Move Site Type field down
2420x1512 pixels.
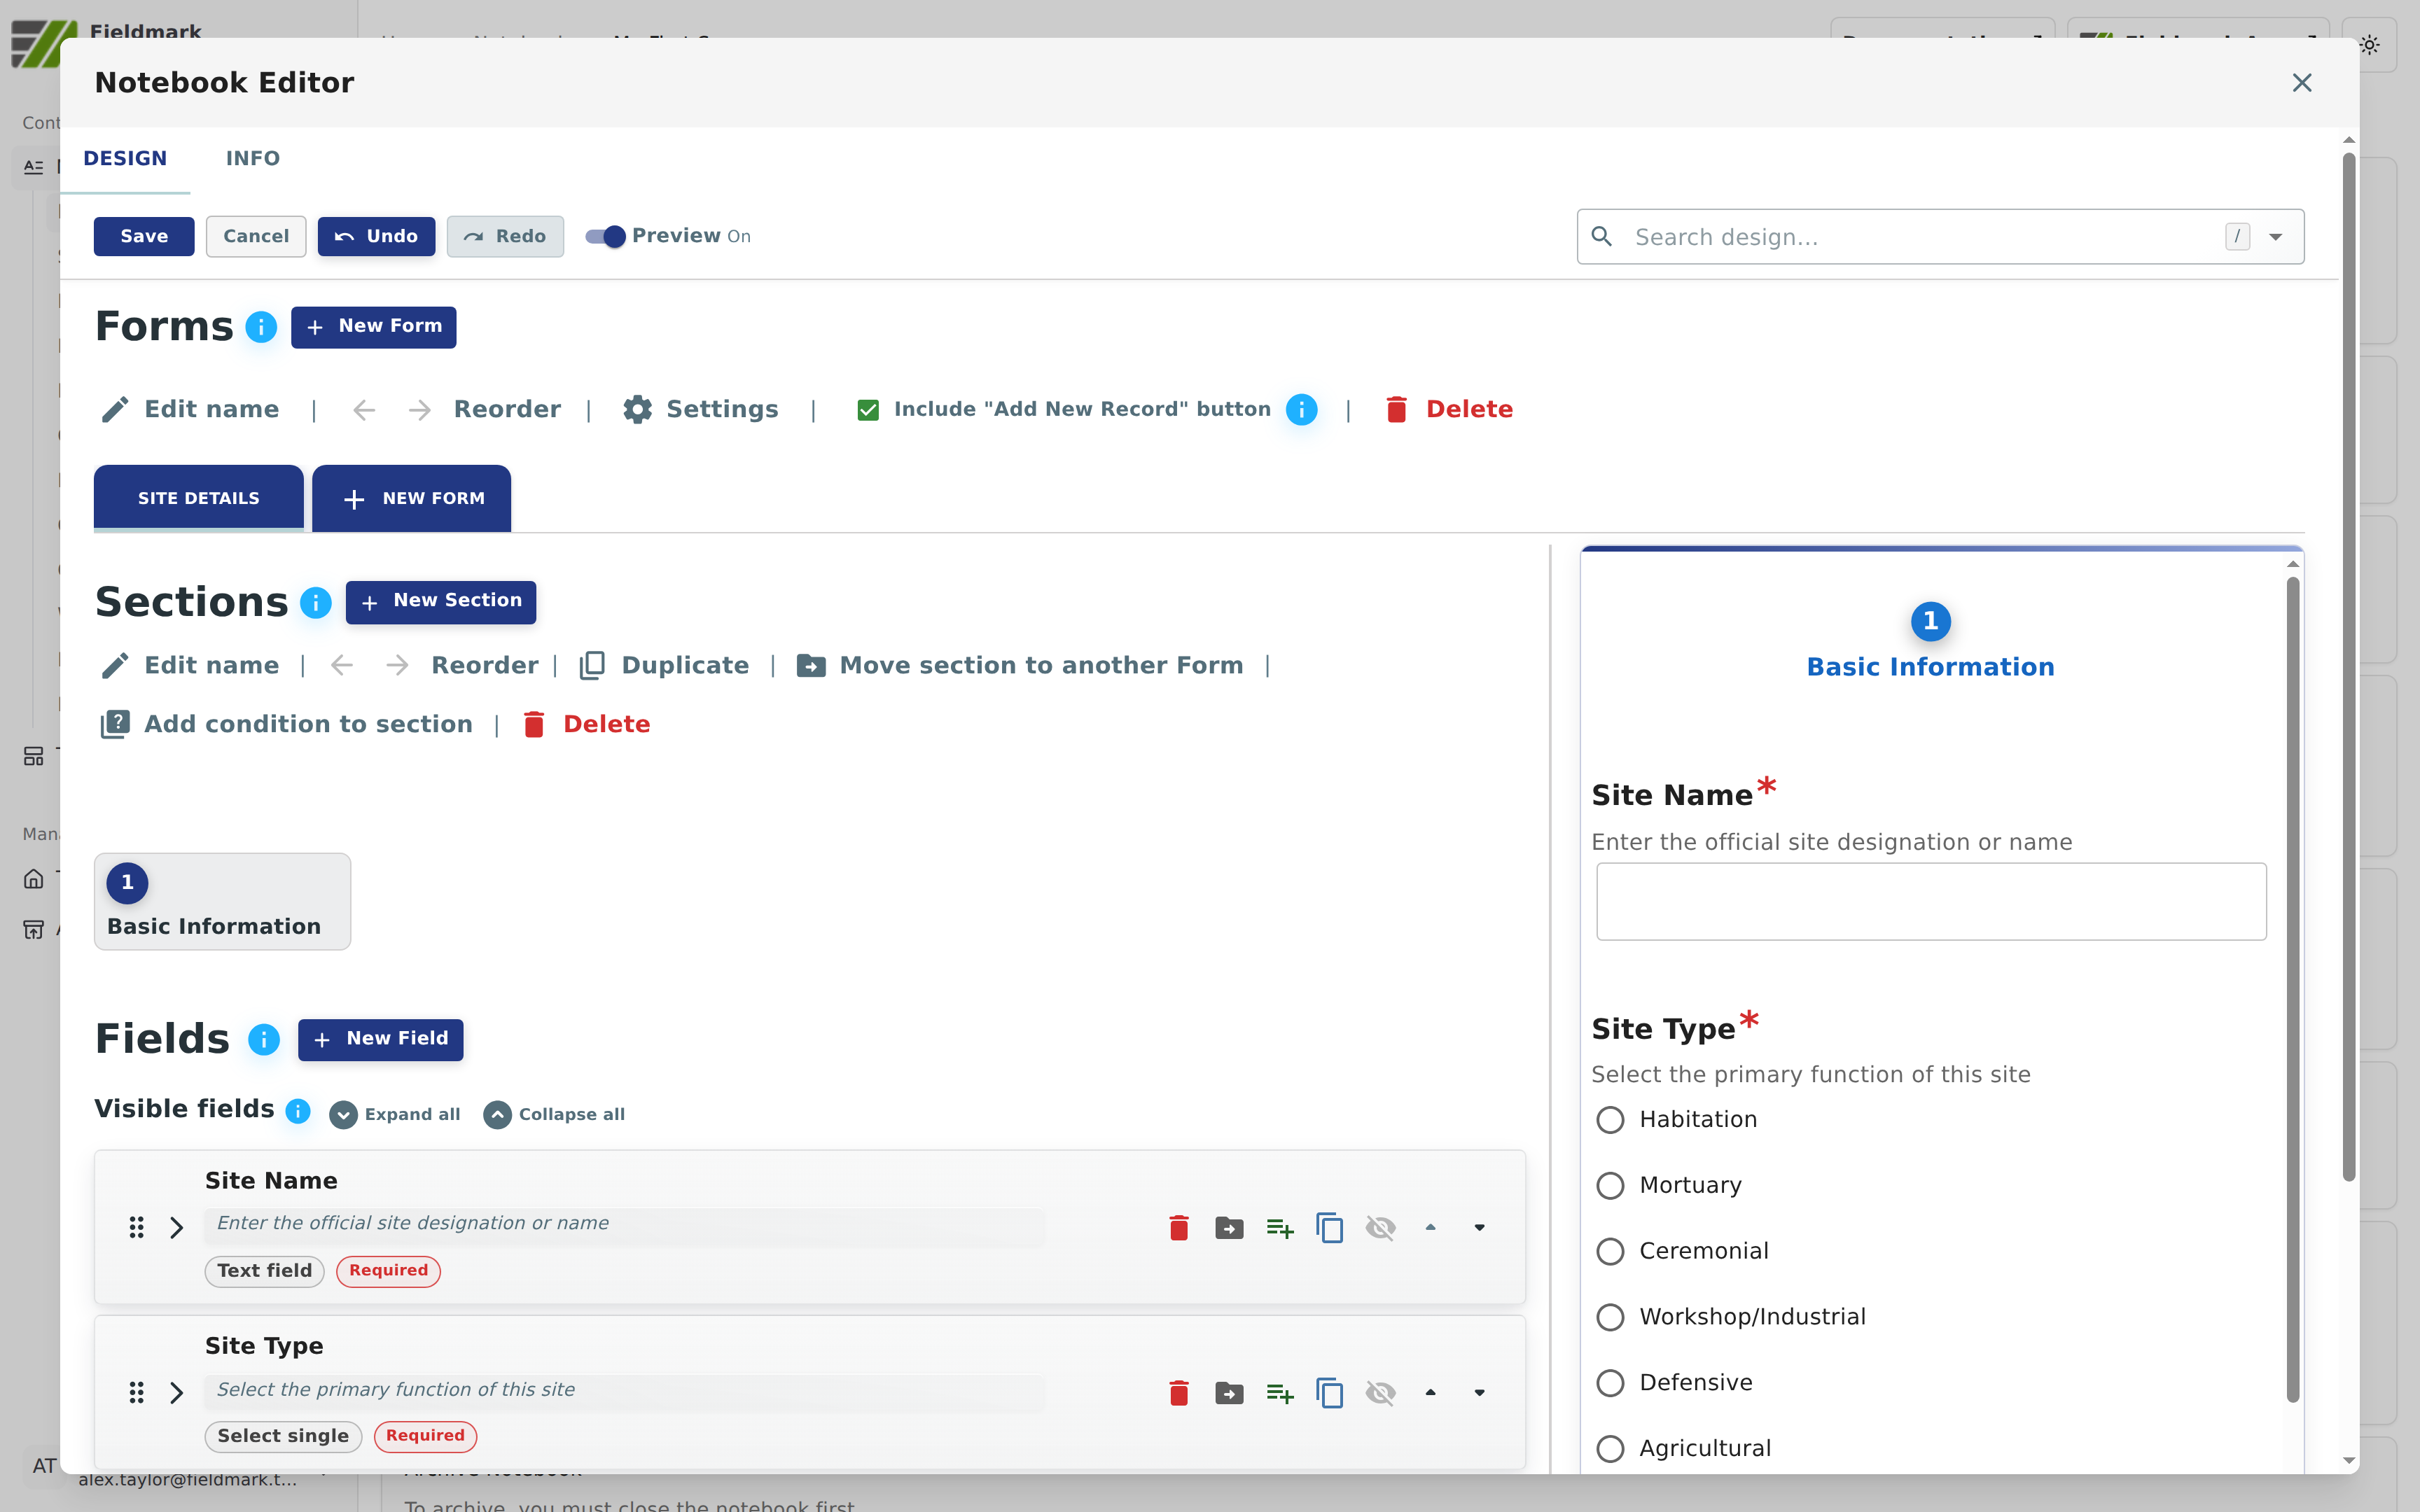1480,1393
